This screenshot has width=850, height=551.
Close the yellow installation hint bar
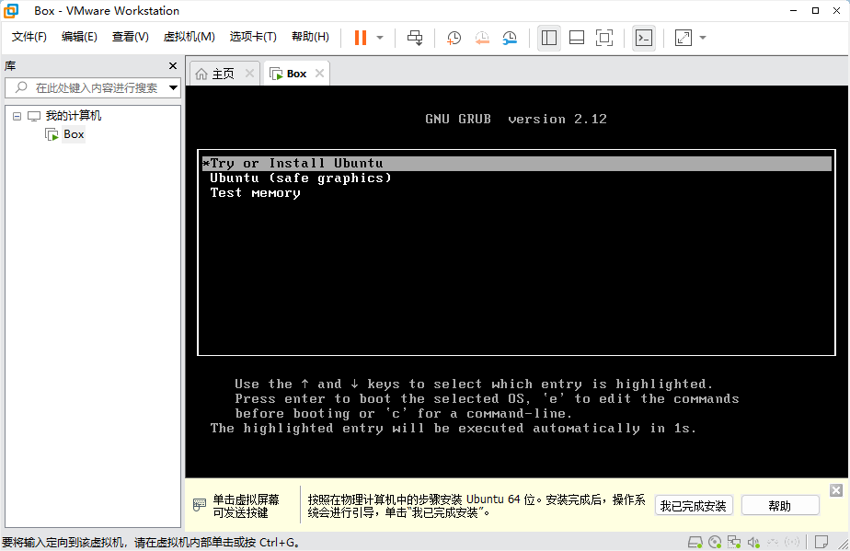tap(836, 490)
